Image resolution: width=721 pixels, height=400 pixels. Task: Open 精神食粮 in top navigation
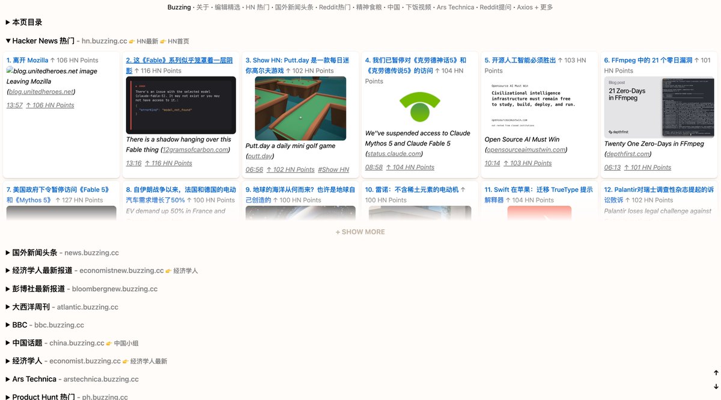point(369,7)
